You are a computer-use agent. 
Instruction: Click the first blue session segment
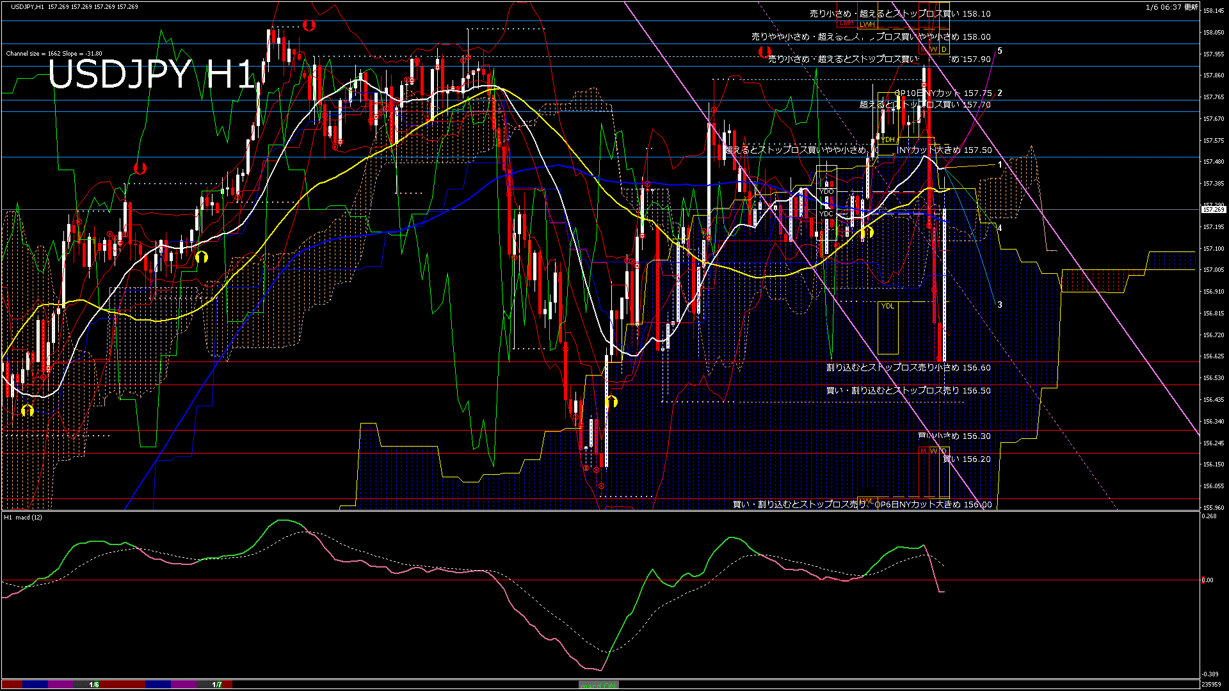click(x=35, y=685)
